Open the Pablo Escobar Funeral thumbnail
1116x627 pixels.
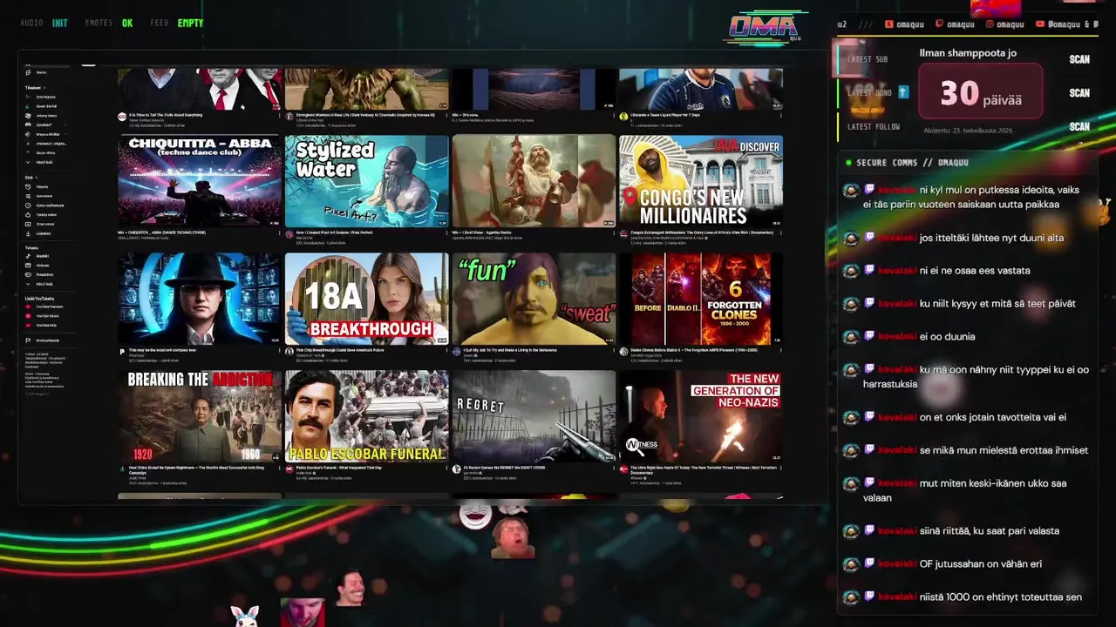coord(366,416)
